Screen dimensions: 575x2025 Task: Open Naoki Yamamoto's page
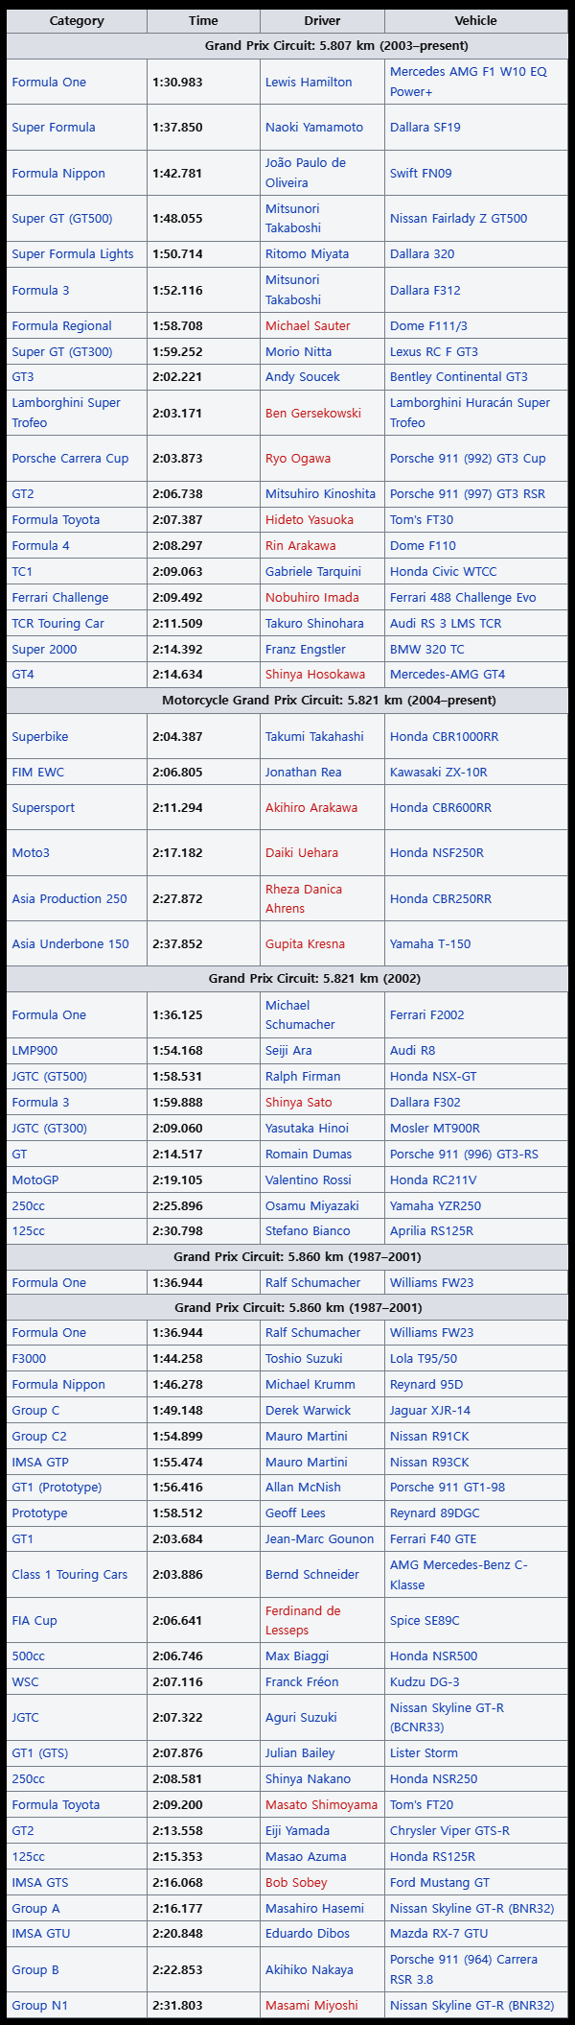coord(314,128)
